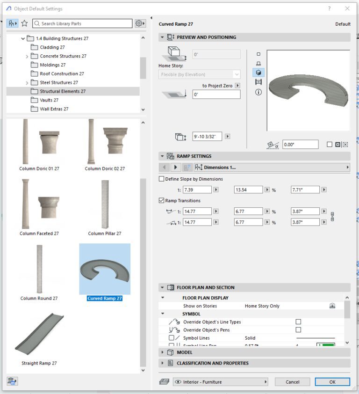
Task: Click the Search Library Parts field
Action: (82, 23)
